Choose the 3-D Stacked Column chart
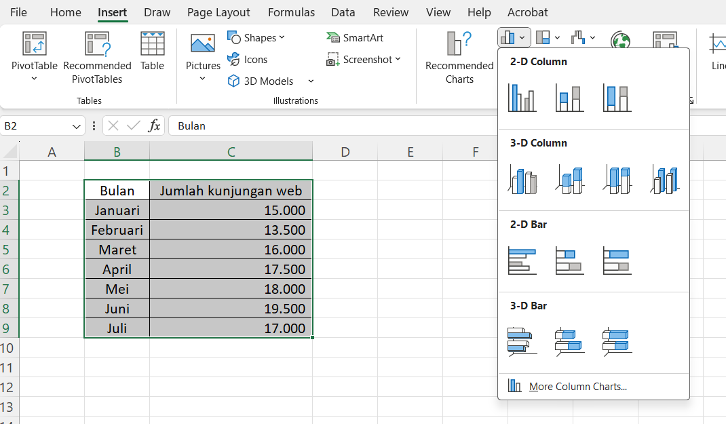726x424 pixels. coord(569,180)
